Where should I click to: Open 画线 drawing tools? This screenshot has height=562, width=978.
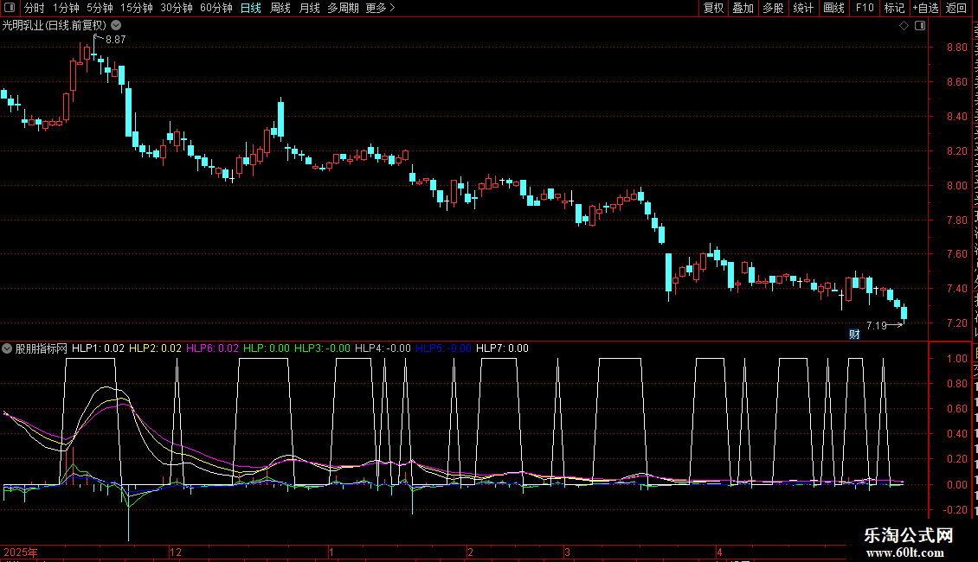coord(834,8)
